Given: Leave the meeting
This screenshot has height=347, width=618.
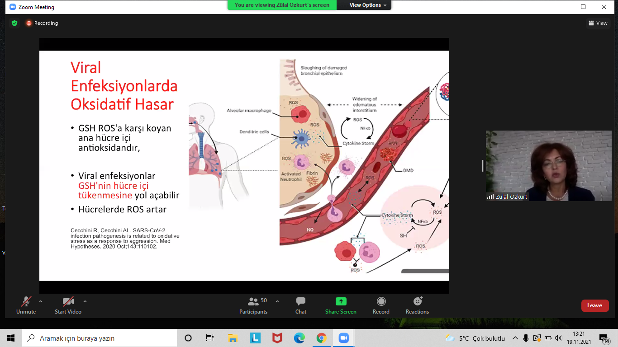Looking at the screenshot, I should [594, 305].
